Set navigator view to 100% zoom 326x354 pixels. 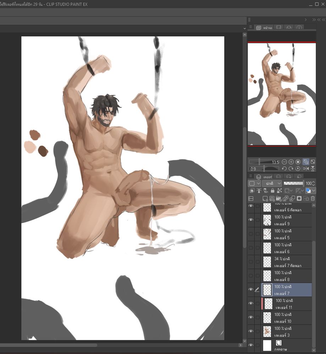click(x=298, y=162)
